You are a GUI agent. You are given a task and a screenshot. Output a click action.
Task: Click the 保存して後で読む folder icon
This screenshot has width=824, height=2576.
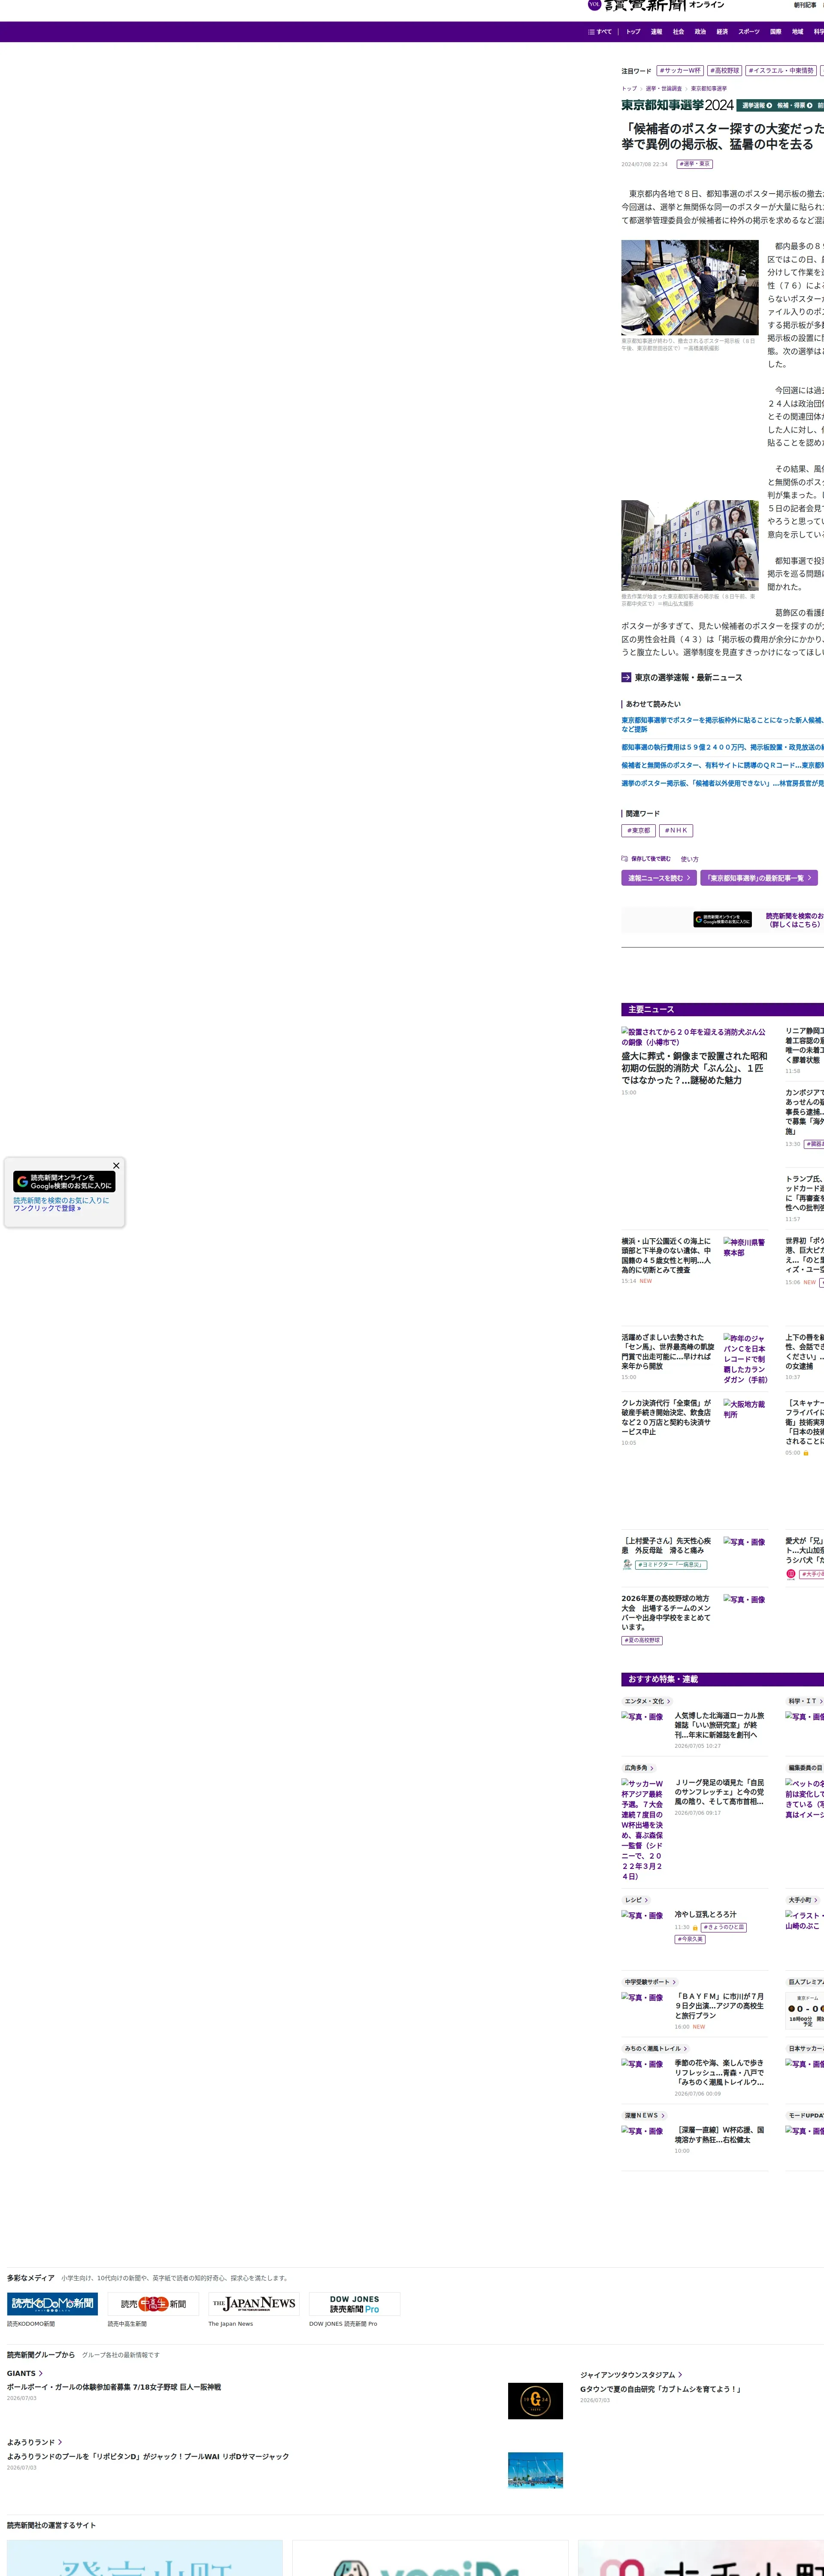624,859
